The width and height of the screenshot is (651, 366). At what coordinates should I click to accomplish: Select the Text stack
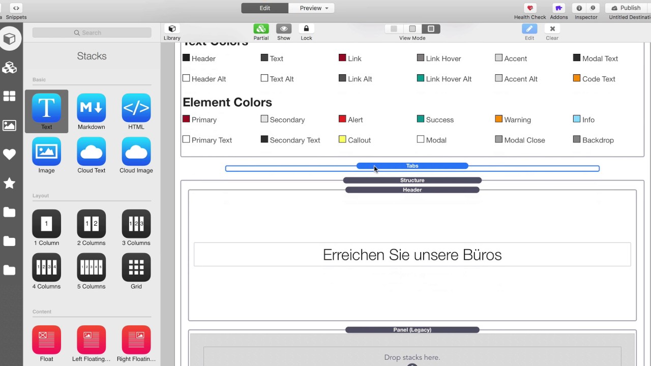[x=46, y=111]
